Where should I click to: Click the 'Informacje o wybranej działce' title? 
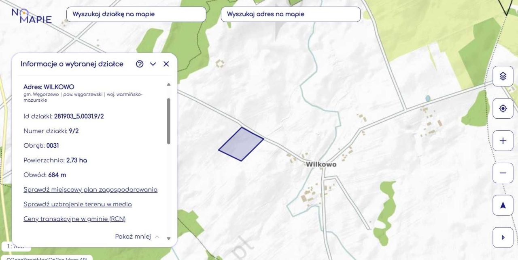pyautogui.click(x=72, y=64)
